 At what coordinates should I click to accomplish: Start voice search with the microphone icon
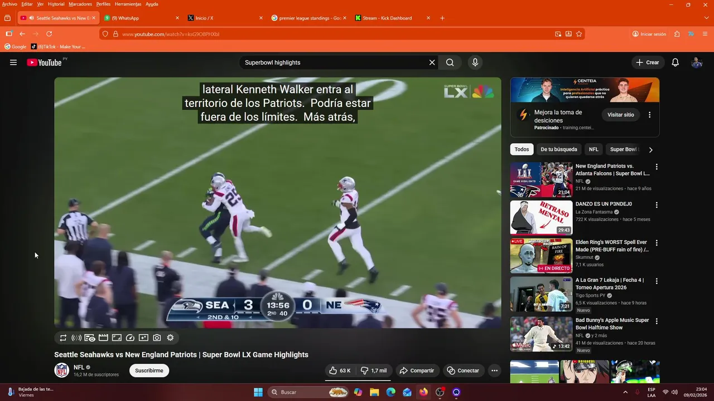(475, 62)
